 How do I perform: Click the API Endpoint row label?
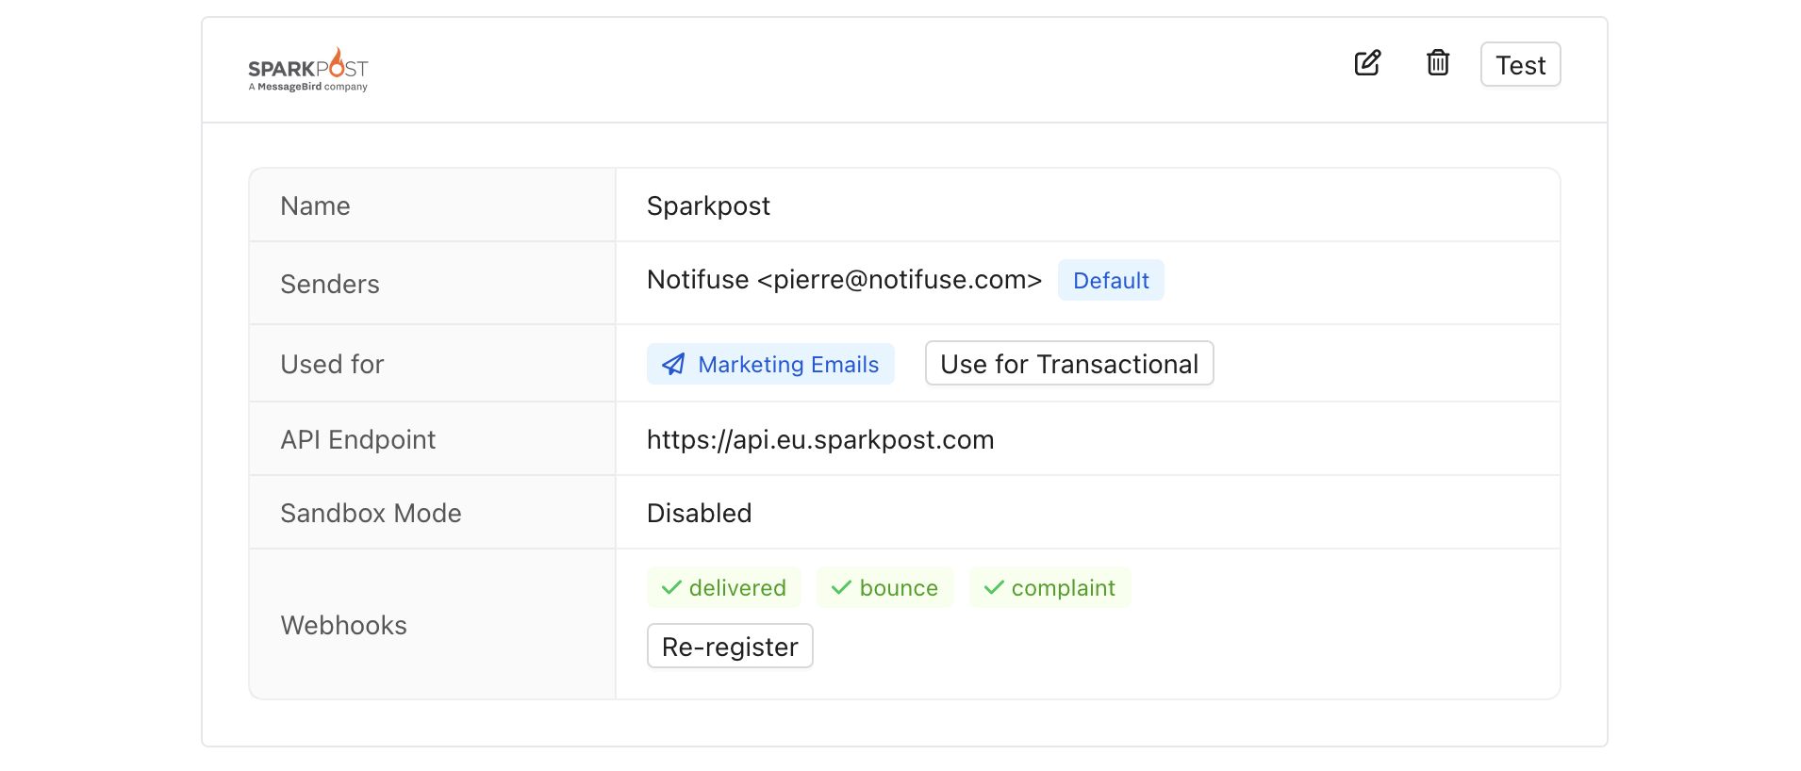tap(357, 440)
